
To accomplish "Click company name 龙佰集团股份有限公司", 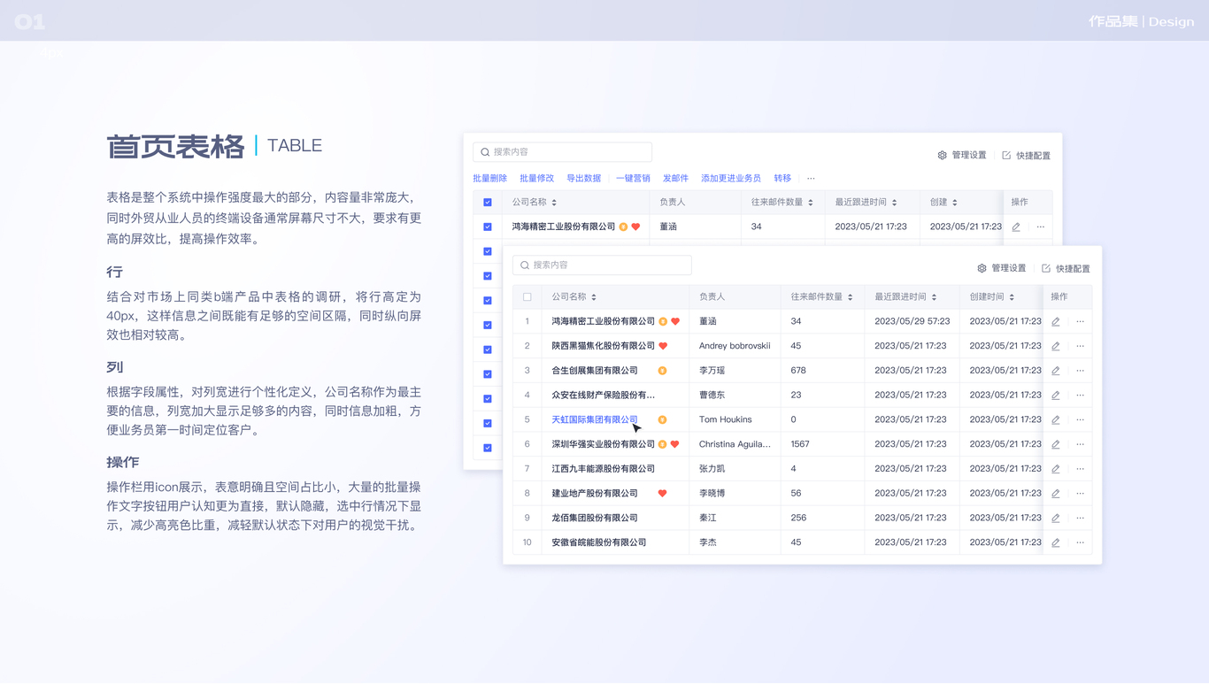I will coord(595,518).
